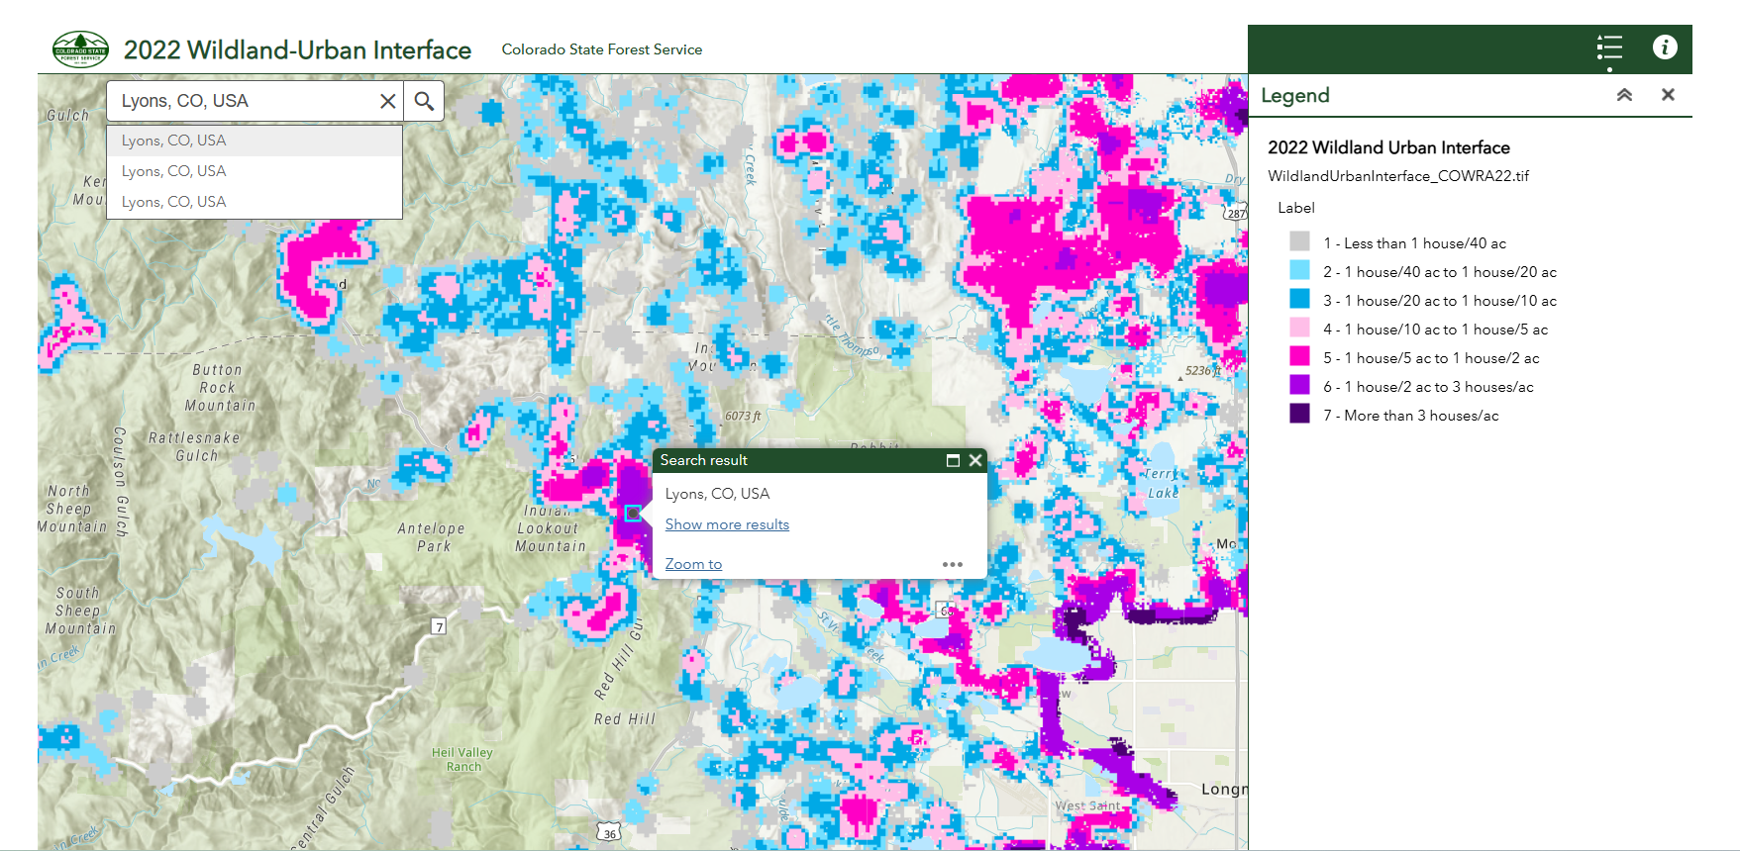Click the gray 'Less than 1 house/40 ac' swatch
This screenshot has width=1740, height=851.
tap(1299, 242)
